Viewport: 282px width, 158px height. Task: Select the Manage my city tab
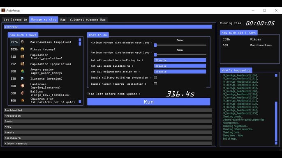pos(44,20)
